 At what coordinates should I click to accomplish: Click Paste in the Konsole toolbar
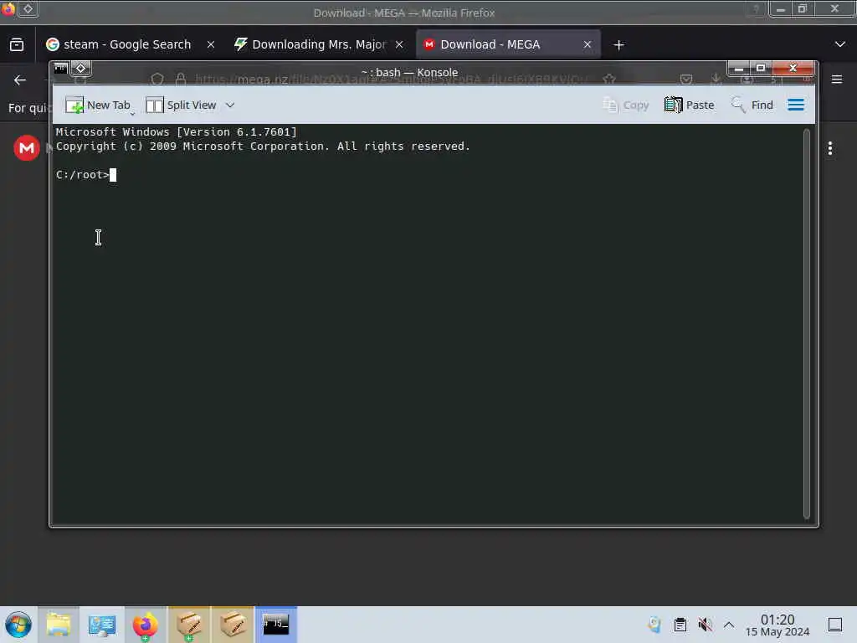(x=690, y=105)
